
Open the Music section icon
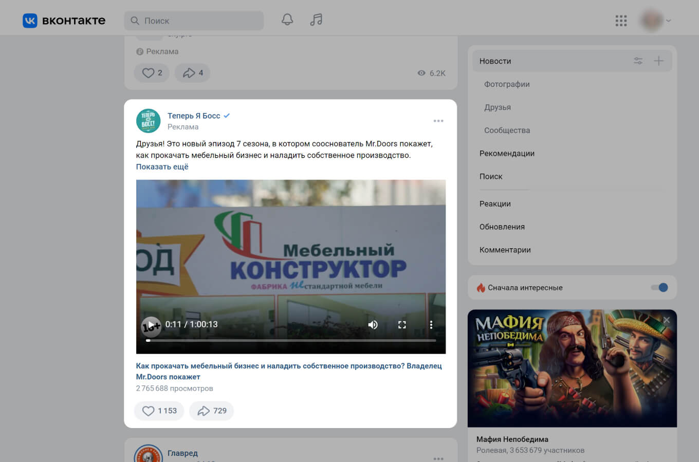click(x=316, y=19)
